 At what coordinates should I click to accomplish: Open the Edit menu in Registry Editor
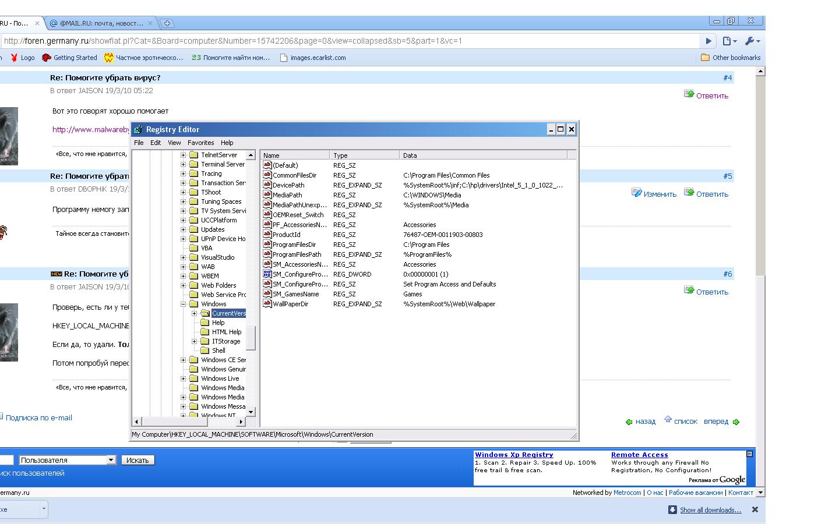click(x=156, y=143)
